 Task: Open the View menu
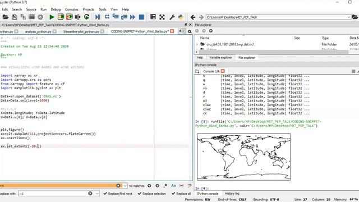click(x=114, y=10)
